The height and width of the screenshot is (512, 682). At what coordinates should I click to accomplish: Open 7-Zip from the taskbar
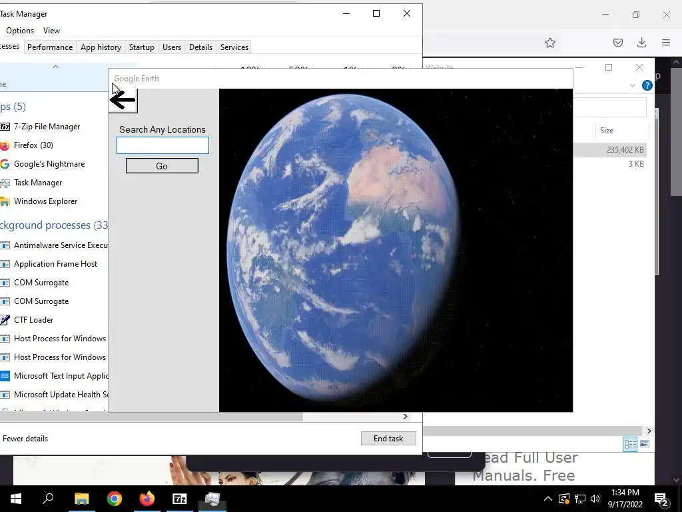pyautogui.click(x=180, y=499)
